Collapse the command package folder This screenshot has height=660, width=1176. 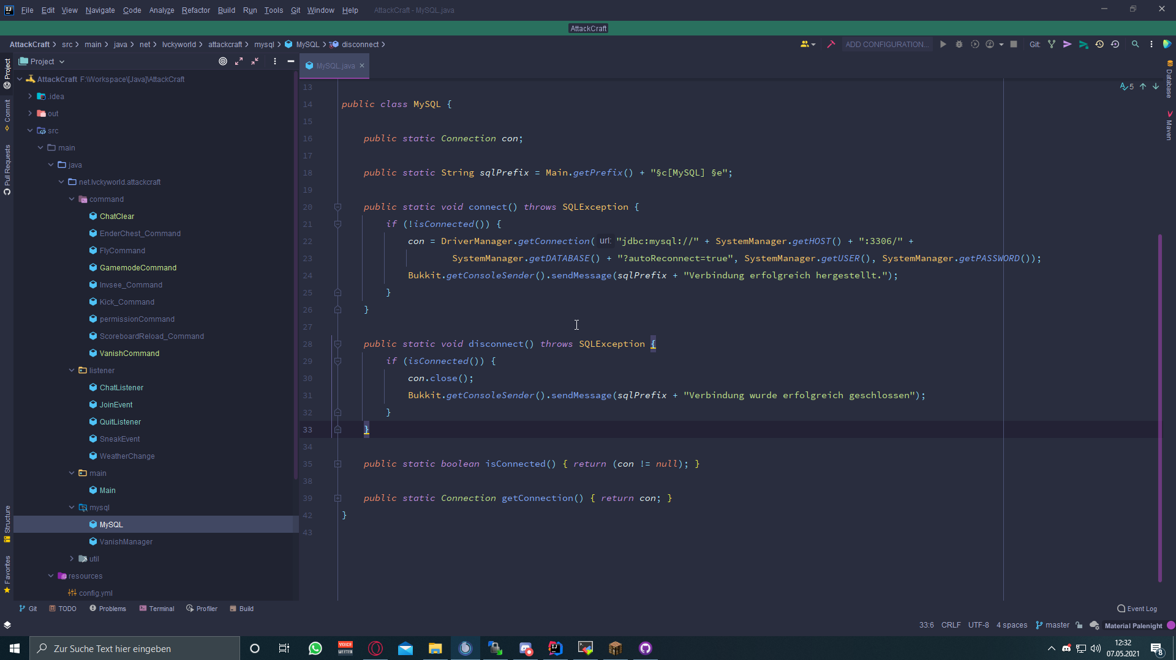[x=72, y=199]
